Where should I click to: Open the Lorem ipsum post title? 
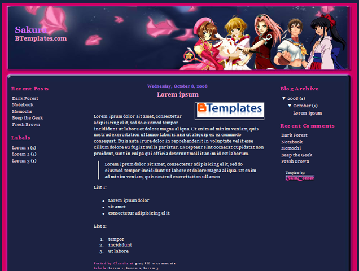tap(178, 94)
